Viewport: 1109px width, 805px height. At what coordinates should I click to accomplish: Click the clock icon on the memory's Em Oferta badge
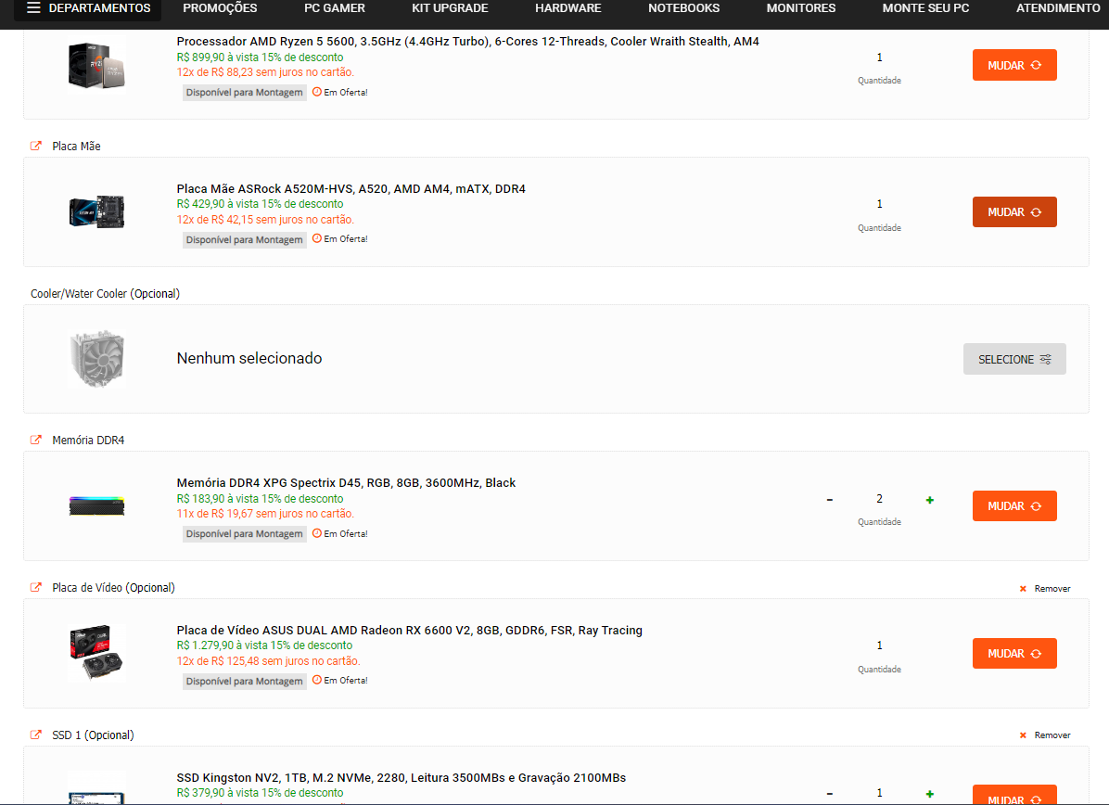(x=317, y=533)
